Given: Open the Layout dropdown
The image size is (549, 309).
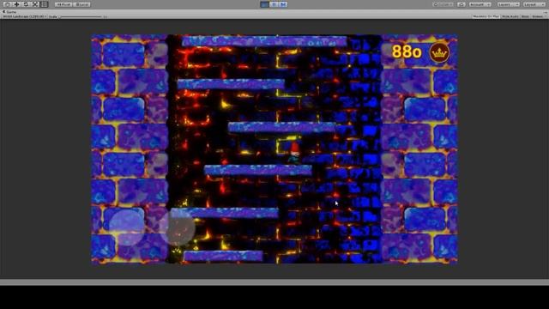Looking at the screenshot, I should point(534,4).
